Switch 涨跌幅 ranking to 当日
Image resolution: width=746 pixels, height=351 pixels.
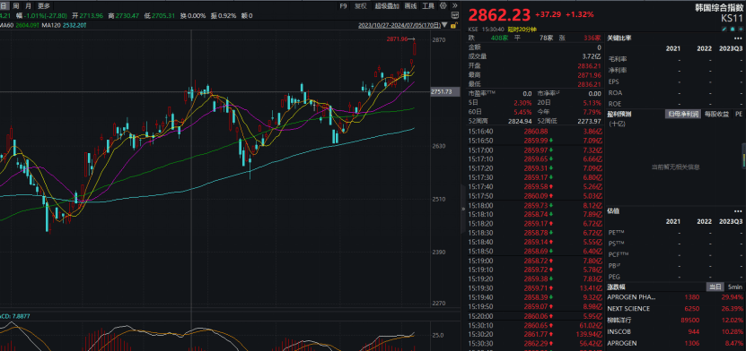pos(715,287)
